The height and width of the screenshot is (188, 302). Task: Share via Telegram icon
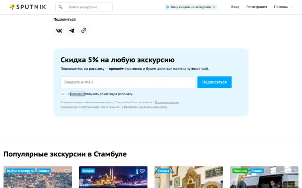(71, 31)
